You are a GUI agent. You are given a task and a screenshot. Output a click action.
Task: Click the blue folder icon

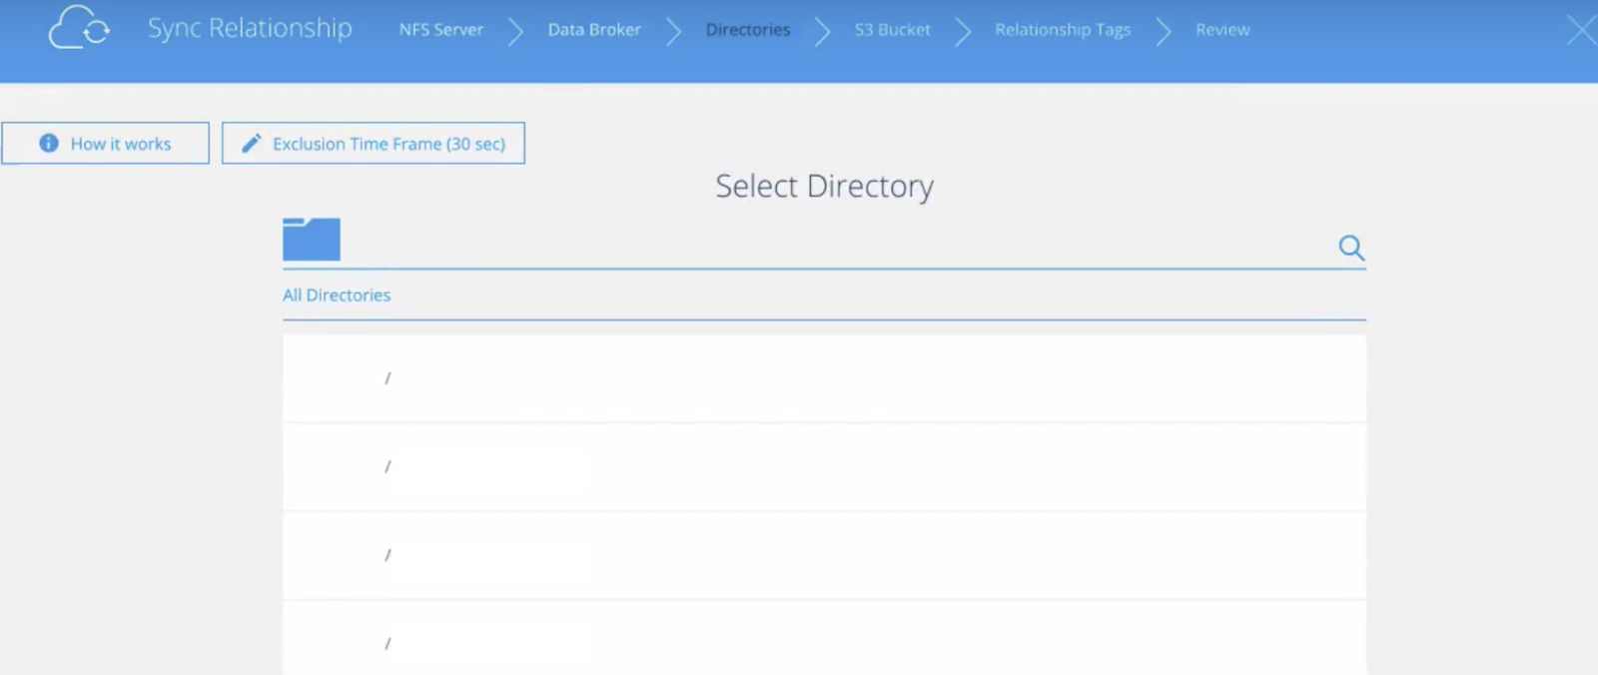click(x=312, y=240)
